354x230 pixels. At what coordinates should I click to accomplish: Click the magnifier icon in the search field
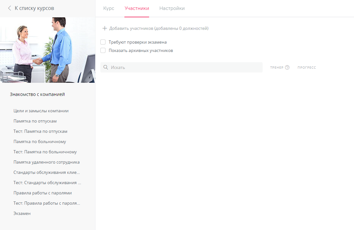(x=106, y=67)
